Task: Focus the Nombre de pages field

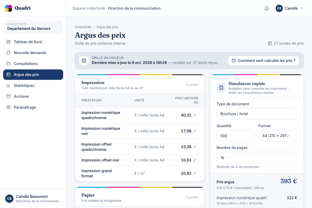Action: point(257,158)
